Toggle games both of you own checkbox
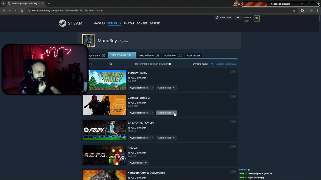Viewport: 321px width, 180px height. 170,64
